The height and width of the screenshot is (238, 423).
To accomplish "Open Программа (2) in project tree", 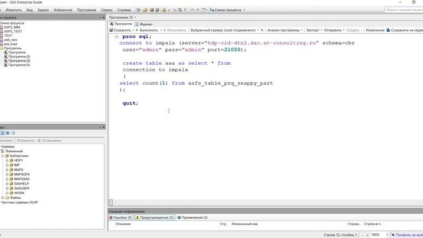I will tap(19, 57).
